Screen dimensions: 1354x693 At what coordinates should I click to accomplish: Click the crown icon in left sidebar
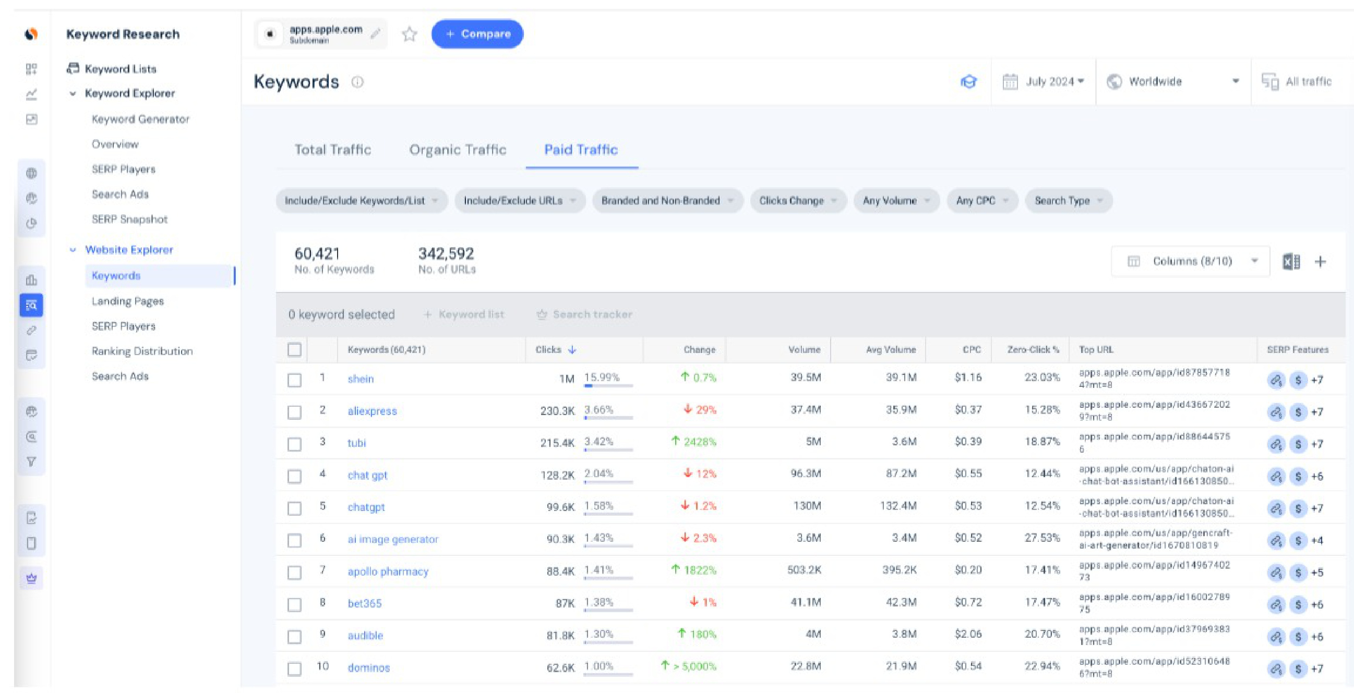point(31,578)
